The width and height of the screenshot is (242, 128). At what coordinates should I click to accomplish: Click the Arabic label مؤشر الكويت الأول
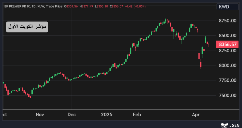[27, 27]
